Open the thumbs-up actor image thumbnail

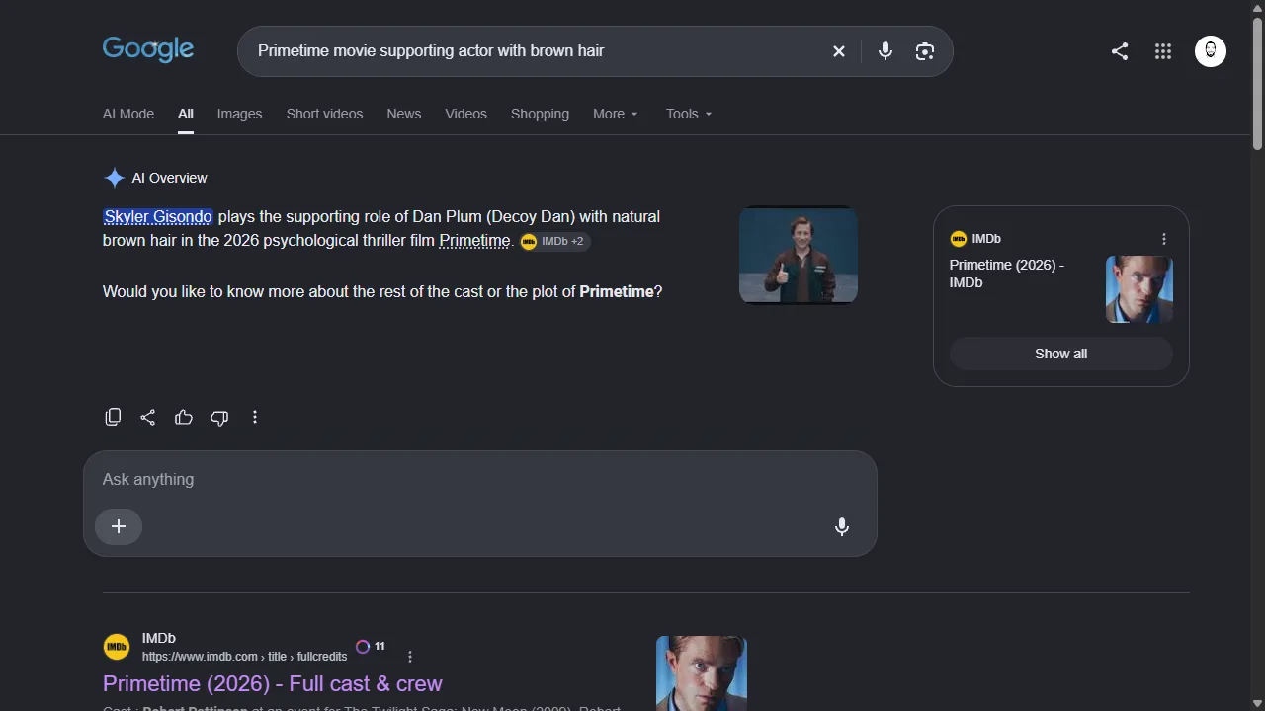(x=799, y=255)
